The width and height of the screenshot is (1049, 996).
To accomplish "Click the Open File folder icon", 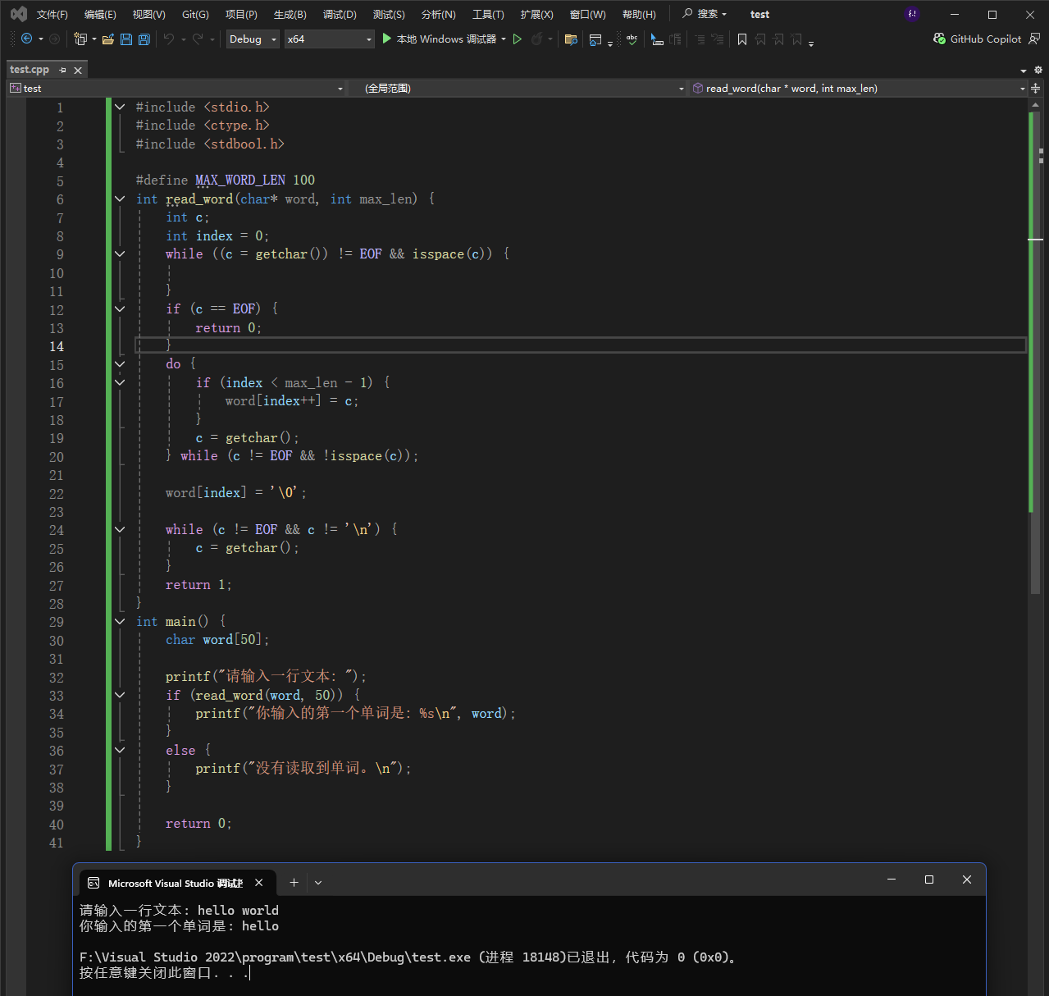I will click(x=107, y=39).
